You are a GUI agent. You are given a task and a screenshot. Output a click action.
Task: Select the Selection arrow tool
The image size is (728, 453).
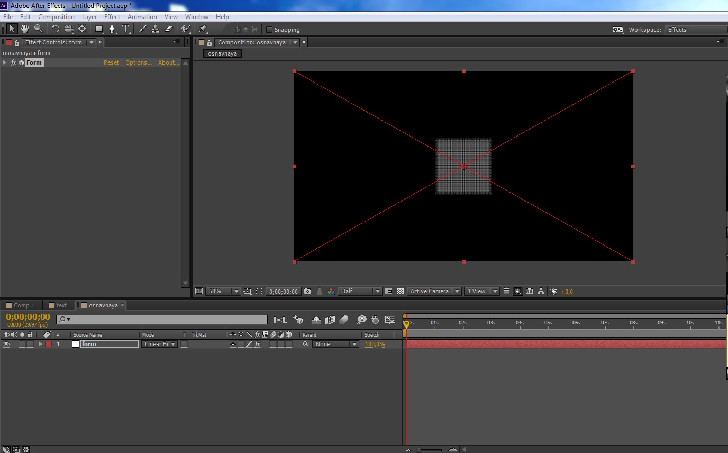(12, 29)
